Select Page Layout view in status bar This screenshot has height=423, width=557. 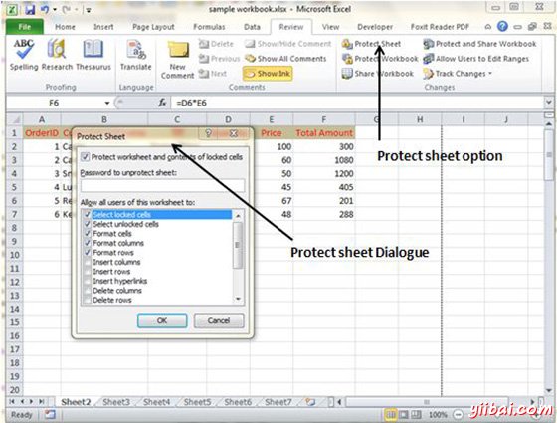[404, 414]
